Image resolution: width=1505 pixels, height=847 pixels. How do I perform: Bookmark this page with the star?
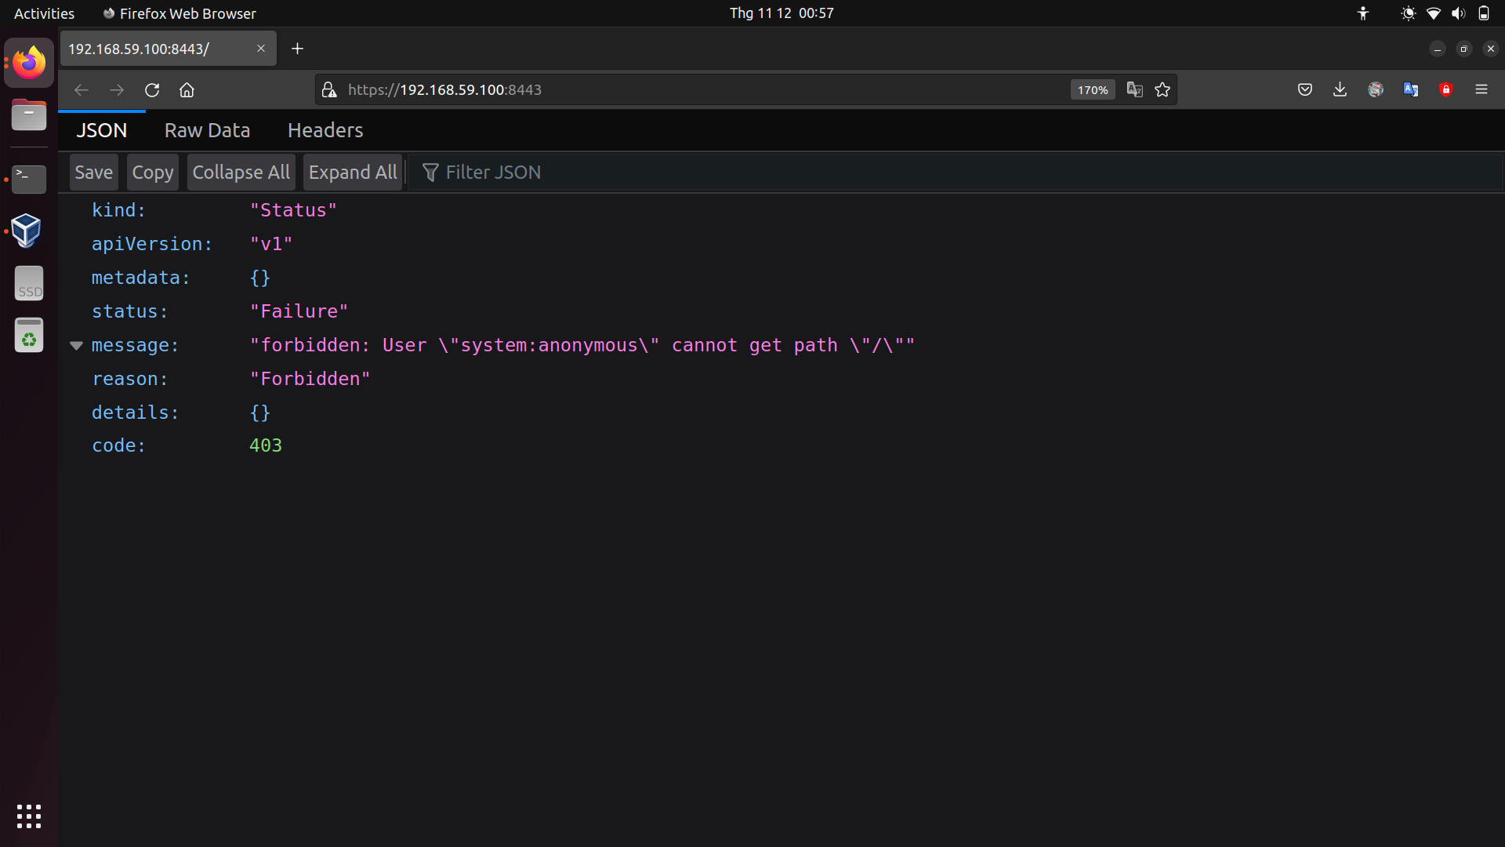pos(1162,89)
